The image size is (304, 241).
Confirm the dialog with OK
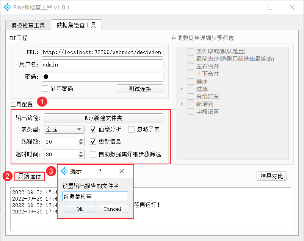[80, 209]
